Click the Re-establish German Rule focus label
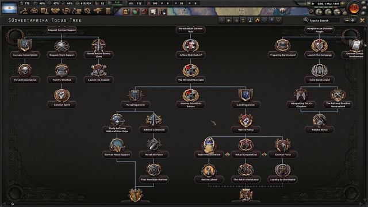 [190, 30]
